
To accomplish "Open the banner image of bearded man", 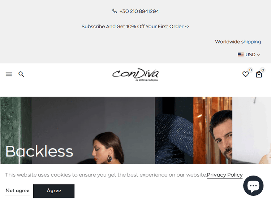I will click(x=213, y=130).
